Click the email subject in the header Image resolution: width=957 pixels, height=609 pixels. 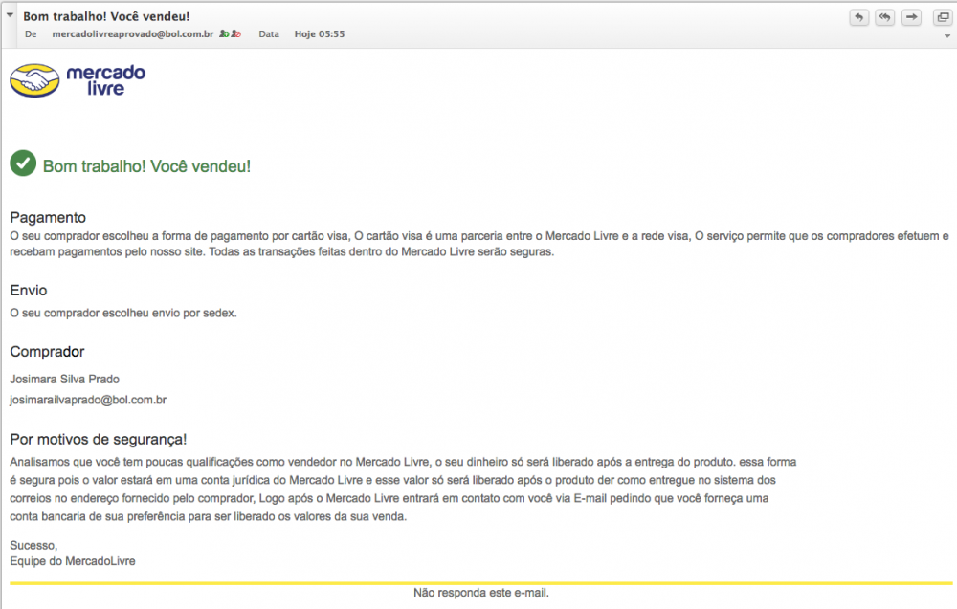[105, 16]
